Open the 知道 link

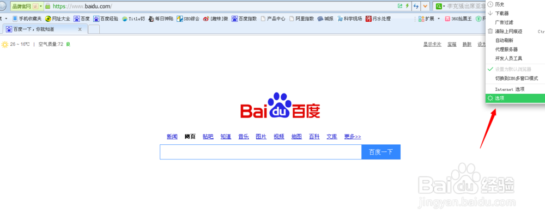coord(226,137)
